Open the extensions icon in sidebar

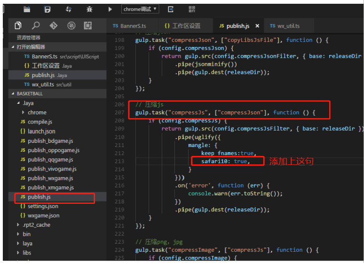click(x=88, y=25)
